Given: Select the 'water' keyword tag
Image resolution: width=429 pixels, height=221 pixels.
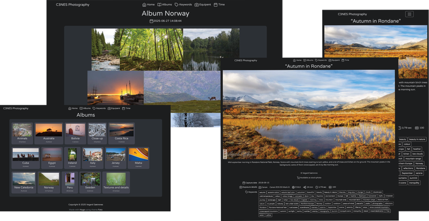Looking at the screenshot, I should point(262,215).
